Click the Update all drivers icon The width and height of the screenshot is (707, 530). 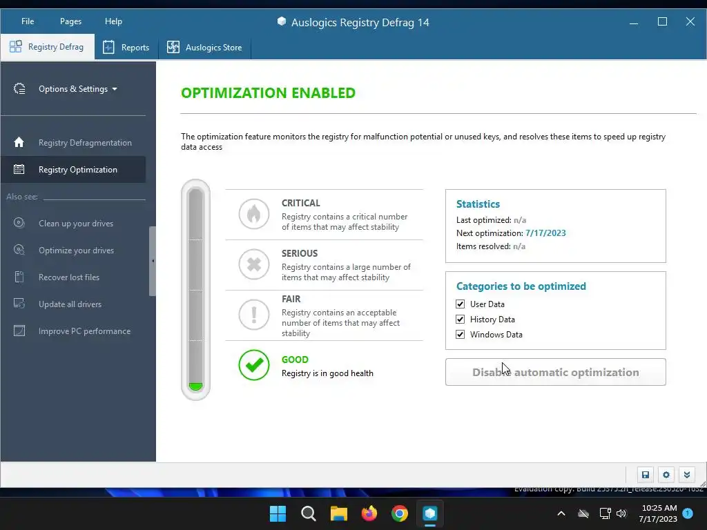19,304
